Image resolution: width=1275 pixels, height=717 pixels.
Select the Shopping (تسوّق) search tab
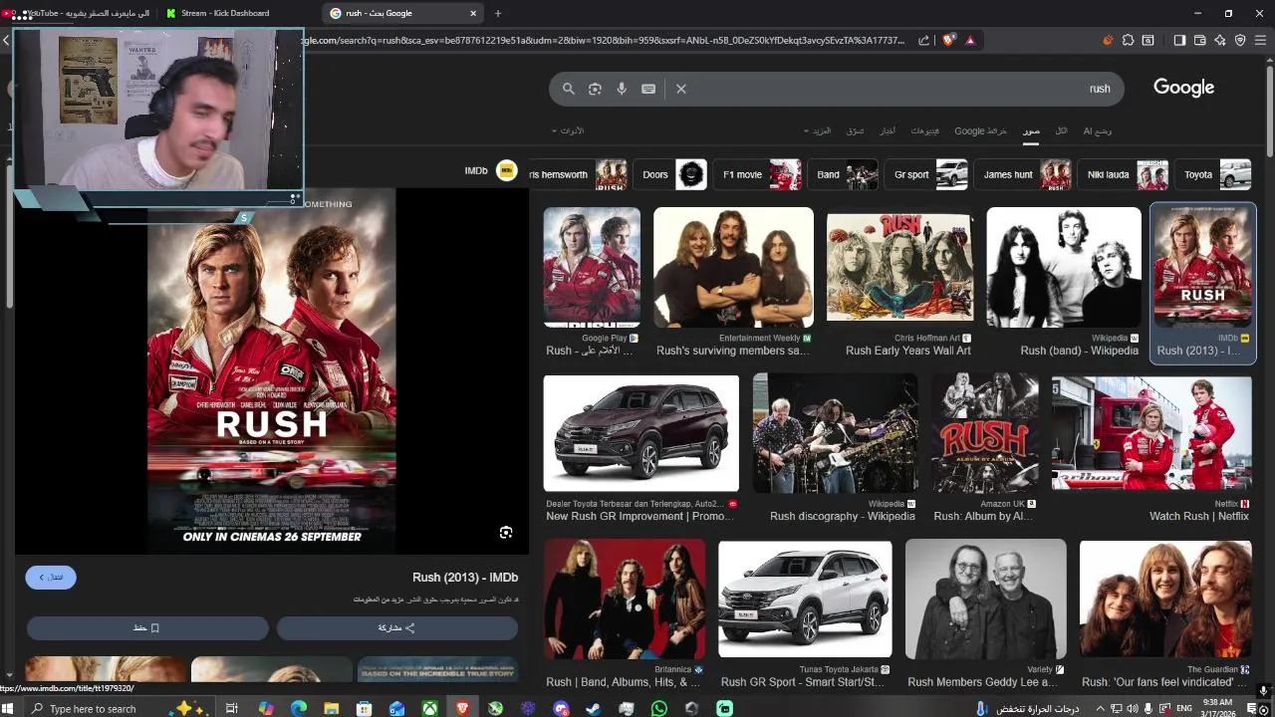(x=856, y=130)
